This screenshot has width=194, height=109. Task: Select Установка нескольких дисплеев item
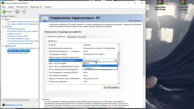(x=20, y=44)
